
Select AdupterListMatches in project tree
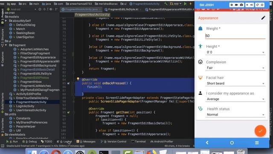[35, 49]
